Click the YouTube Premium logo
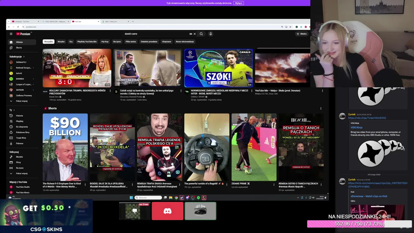414x233 pixels. coord(23,34)
